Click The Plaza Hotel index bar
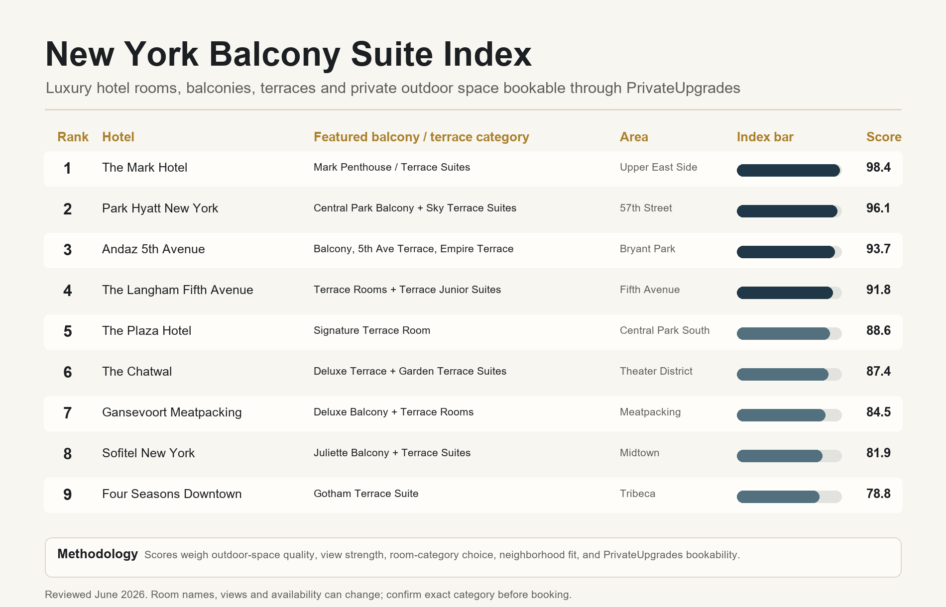 click(x=789, y=334)
